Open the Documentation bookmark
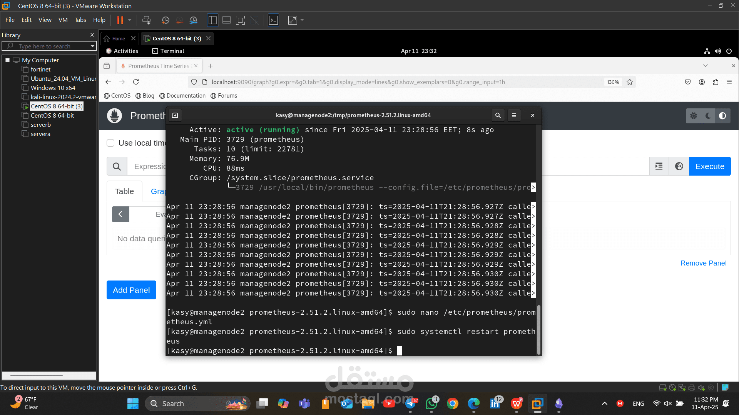Image resolution: width=739 pixels, height=415 pixels. (182, 96)
